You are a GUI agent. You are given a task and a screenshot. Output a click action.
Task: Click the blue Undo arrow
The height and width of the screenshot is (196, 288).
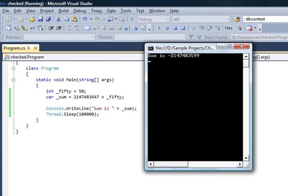(85, 19)
